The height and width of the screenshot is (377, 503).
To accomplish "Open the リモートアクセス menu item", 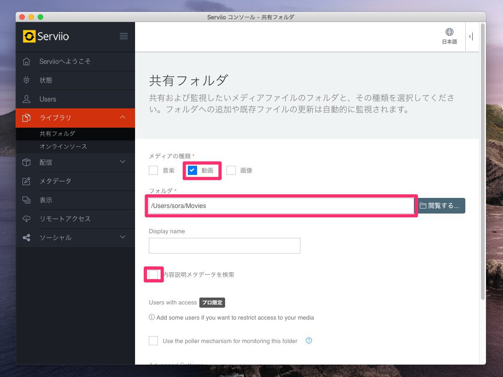I will (75, 219).
